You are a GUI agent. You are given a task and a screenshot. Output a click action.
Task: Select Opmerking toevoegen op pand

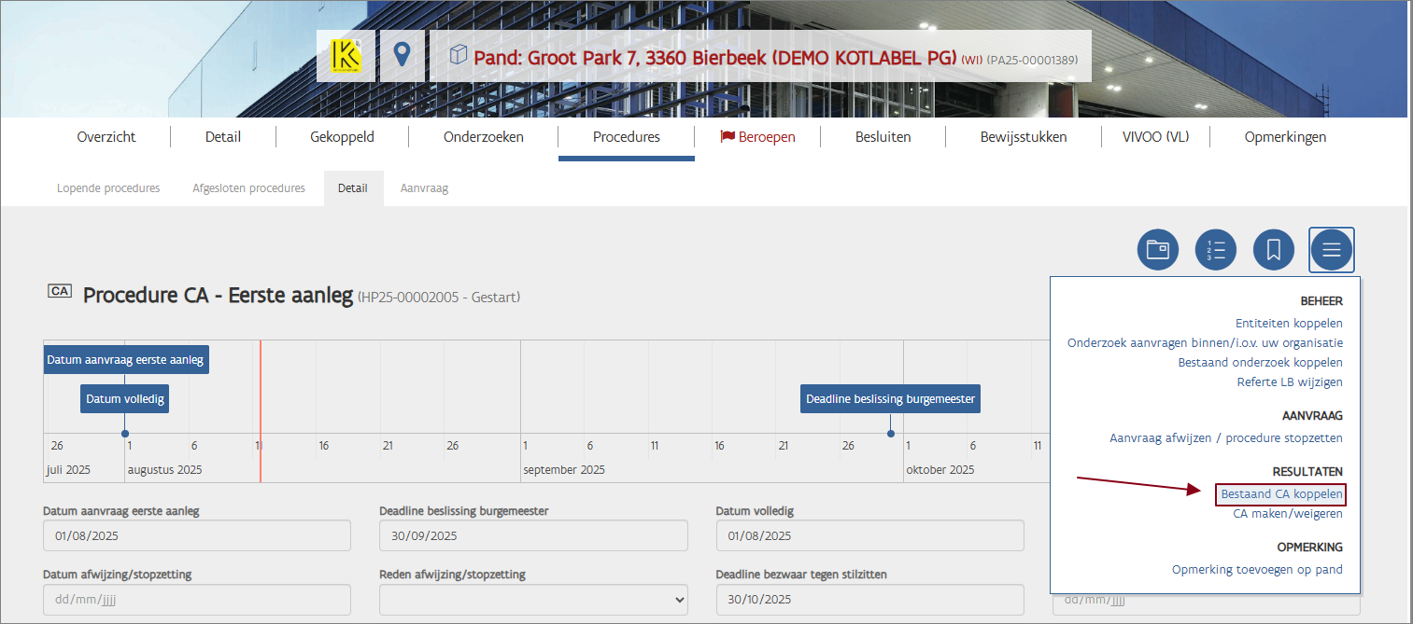coord(1257,570)
